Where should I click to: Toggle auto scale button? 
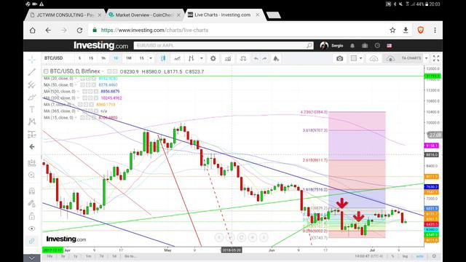pyautogui.click(x=419, y=256)
